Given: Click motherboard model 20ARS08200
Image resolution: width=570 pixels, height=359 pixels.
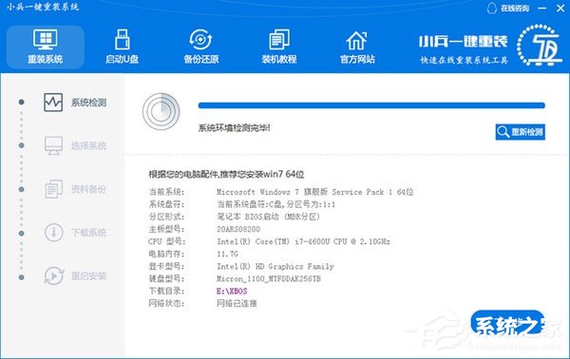Looking at the screenshot, I should 238,229.
